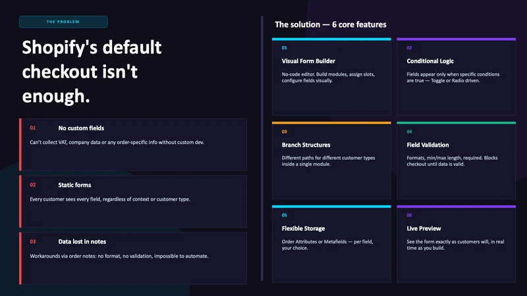Click the green 04 number above Field Validation
Image resolution: width=527 pixels, height=296 pixels.
point(409,132)
